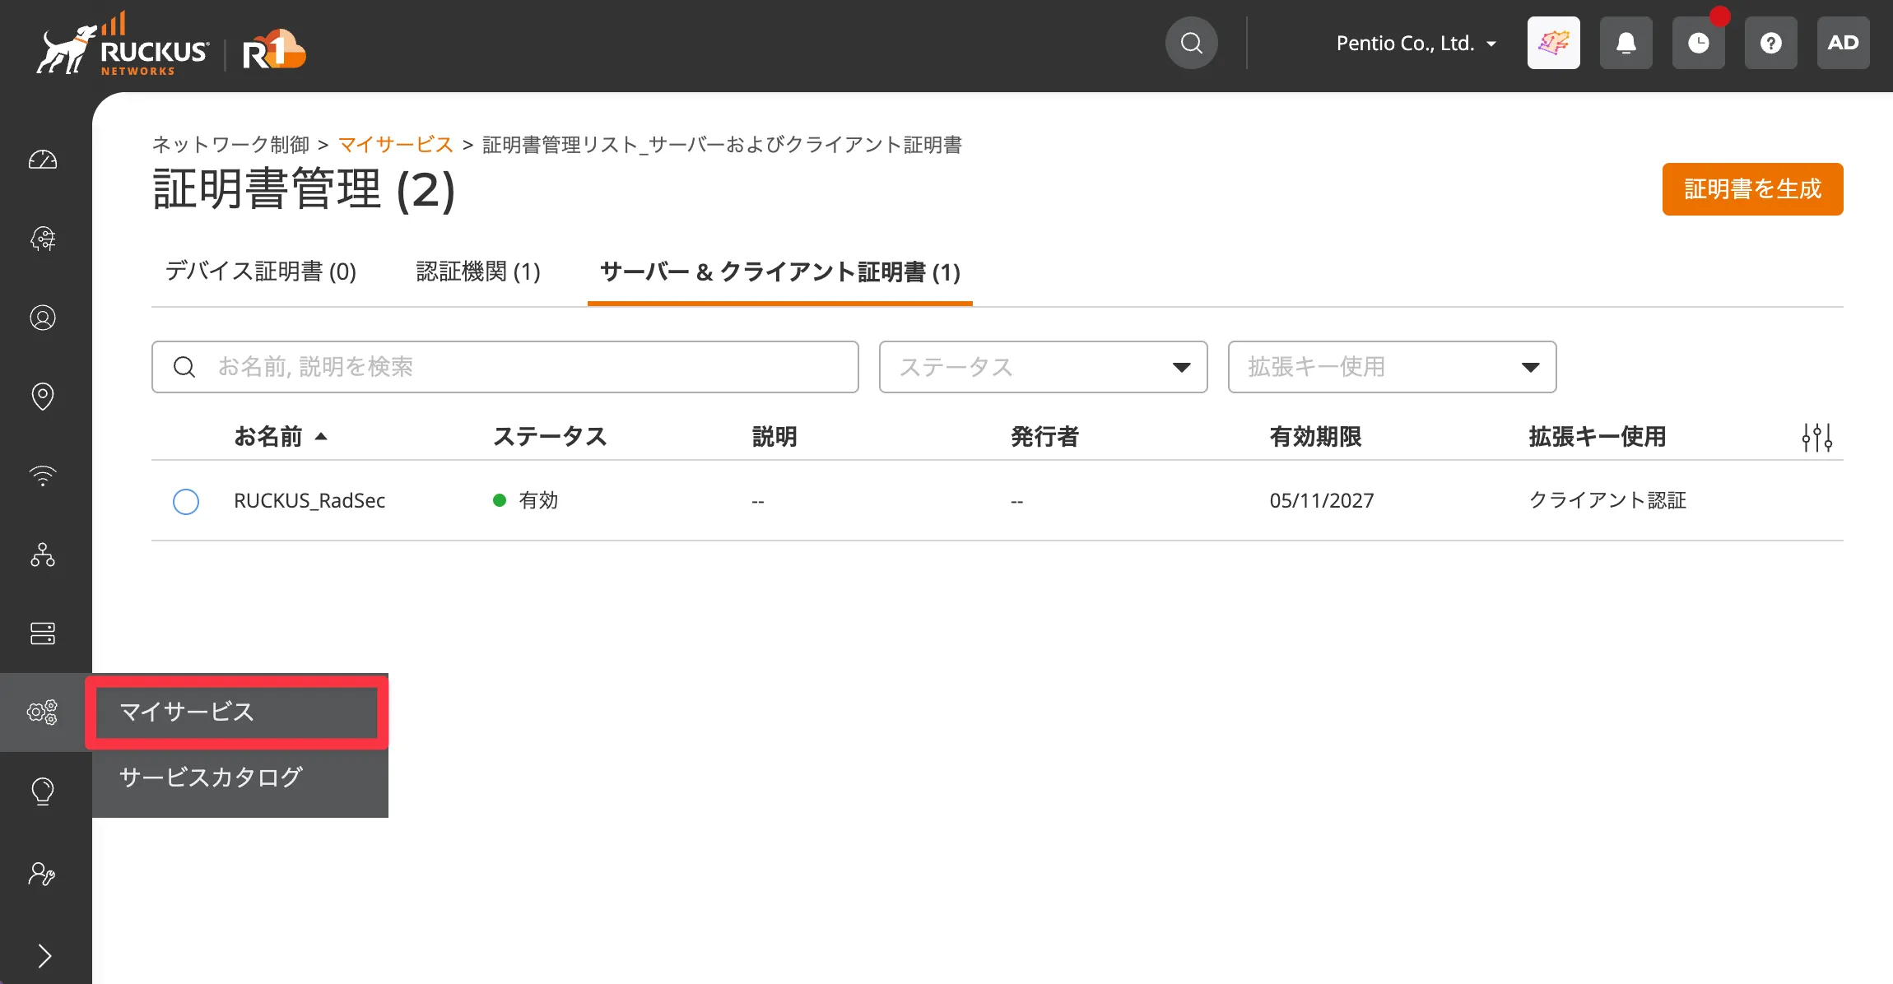Open the lightbulb insights sidebar icon

pos(43,791)
